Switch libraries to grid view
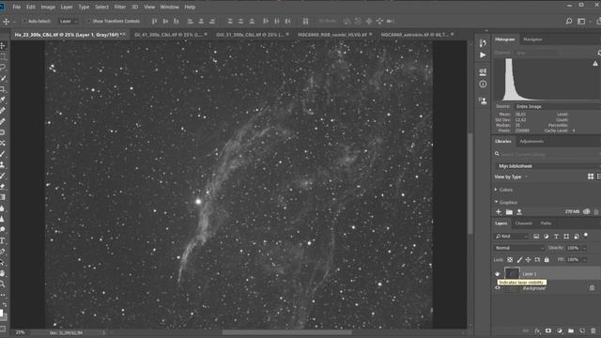This screenshot has width=601, height=338. pos(591,177)
